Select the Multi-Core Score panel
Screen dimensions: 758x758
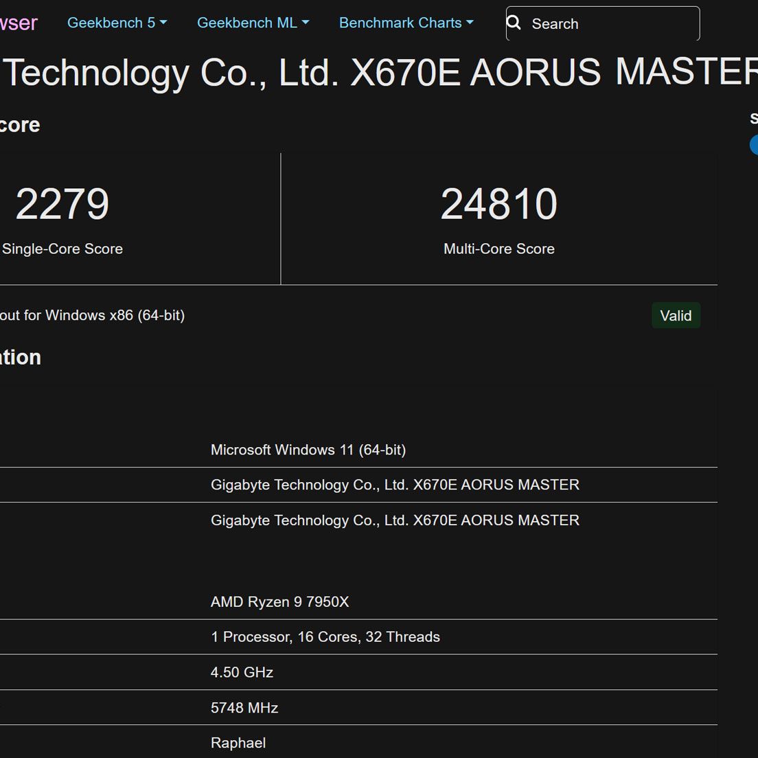click(x=499, y=218)
